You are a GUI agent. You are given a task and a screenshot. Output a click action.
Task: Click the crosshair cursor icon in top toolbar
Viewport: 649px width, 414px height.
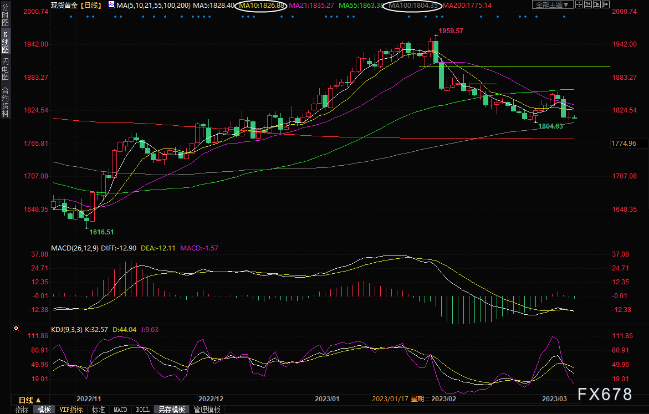[x=579, y=4]
